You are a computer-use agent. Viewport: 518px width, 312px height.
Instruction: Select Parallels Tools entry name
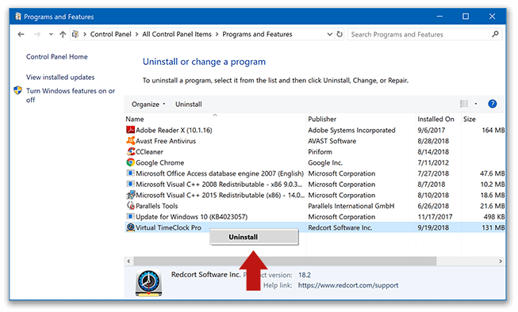point(156,206)
